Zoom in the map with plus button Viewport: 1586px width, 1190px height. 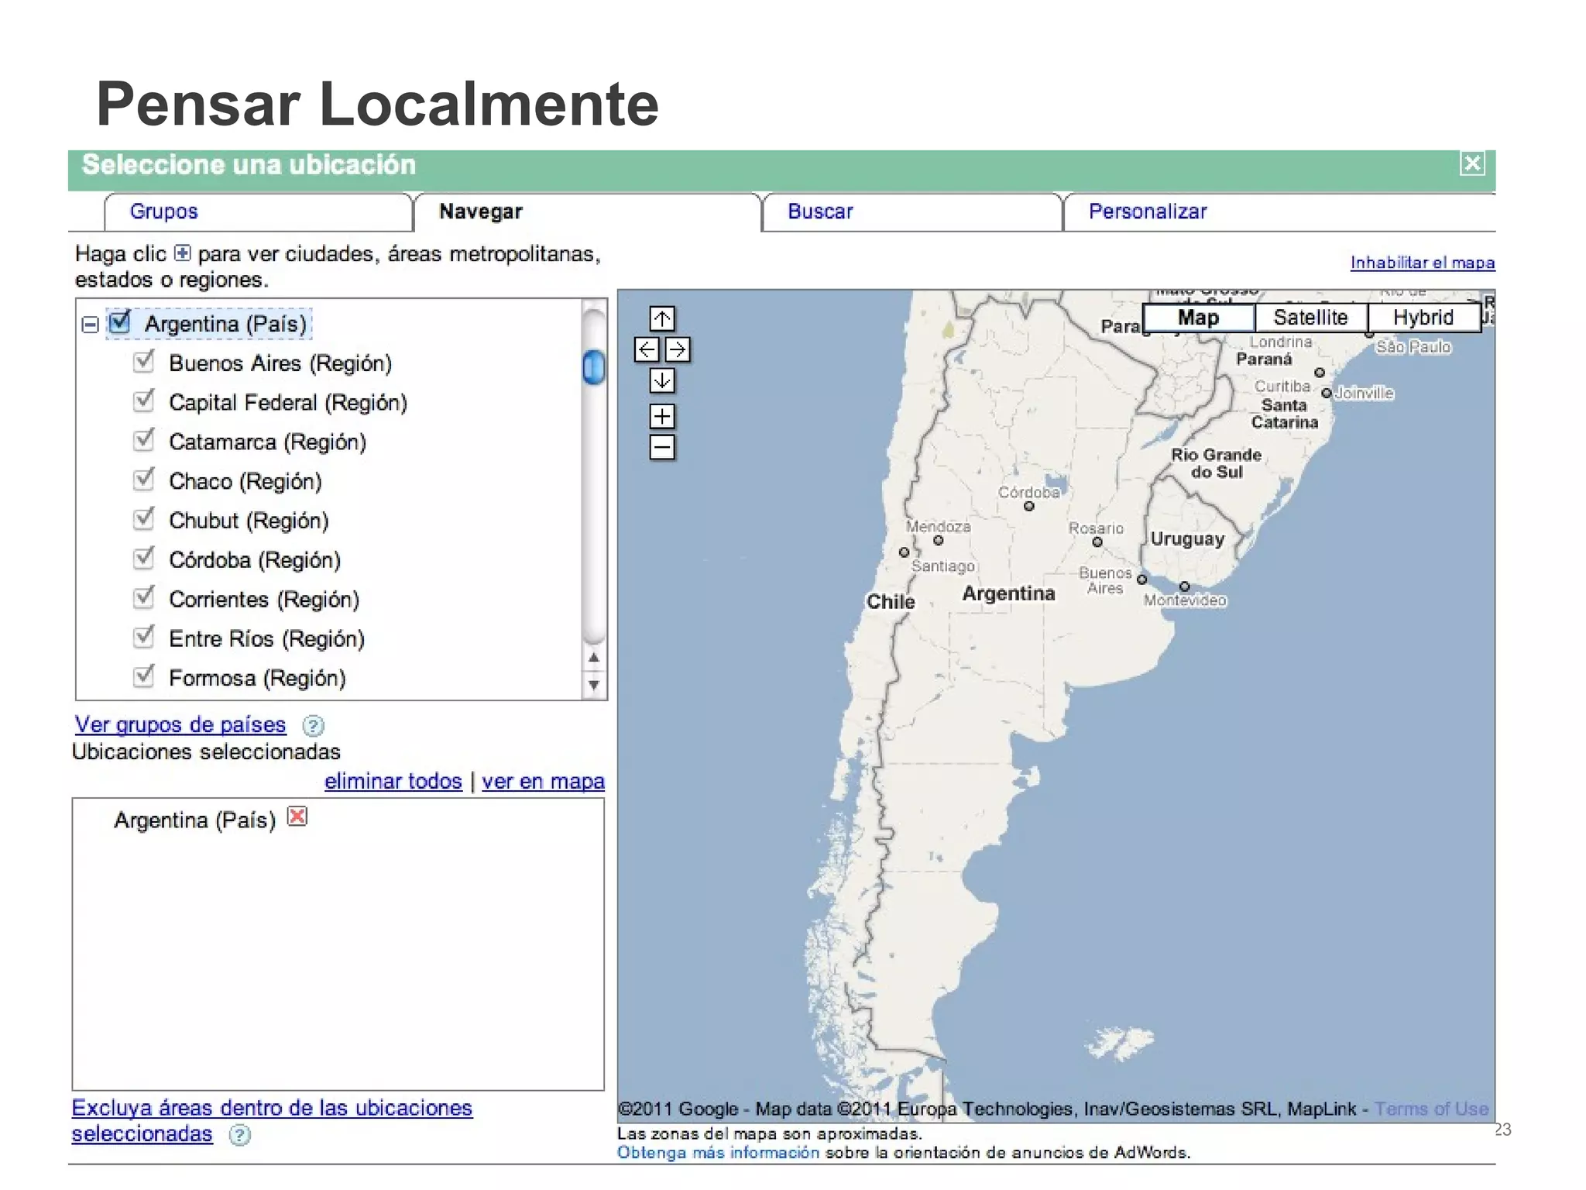662,417
